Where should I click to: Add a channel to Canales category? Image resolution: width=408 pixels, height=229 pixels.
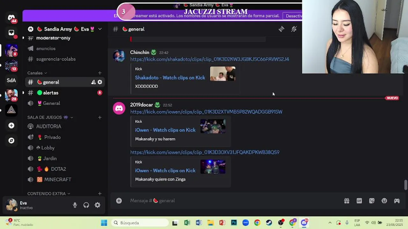point(100,73)
